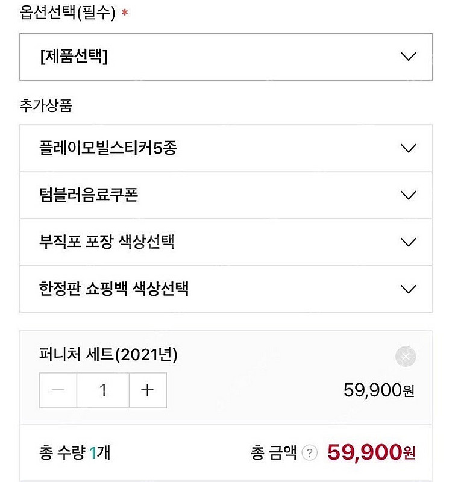The image size is (452, 482).
Task: Click the help question mark beside 총 금액
Action: coord(310,452)
